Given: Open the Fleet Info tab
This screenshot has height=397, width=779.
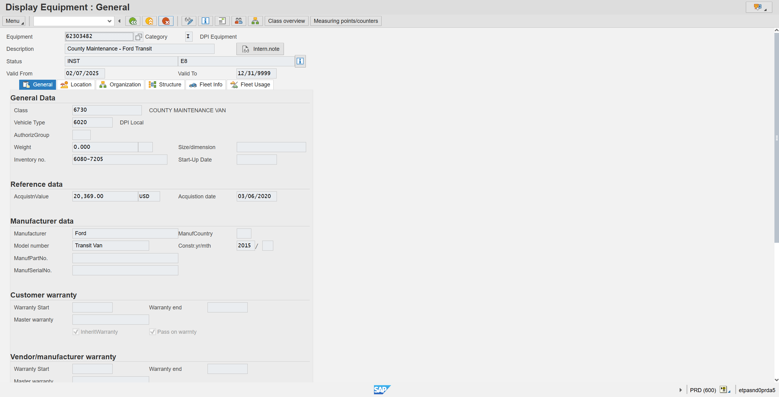Looking at the screenshot, I should click(x=206, y=85).
